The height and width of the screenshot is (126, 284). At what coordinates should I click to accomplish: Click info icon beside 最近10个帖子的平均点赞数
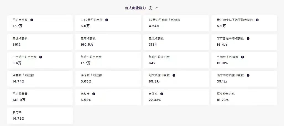pyautogui.click(x=257, y=20)
